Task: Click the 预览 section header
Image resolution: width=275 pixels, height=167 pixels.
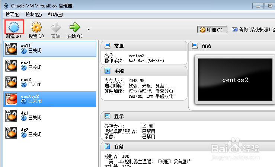Action: [x=206, y=46]
